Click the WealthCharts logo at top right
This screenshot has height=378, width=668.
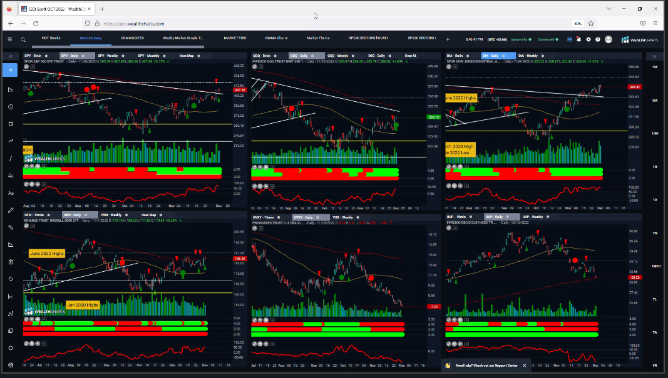(x=640, y=39)
